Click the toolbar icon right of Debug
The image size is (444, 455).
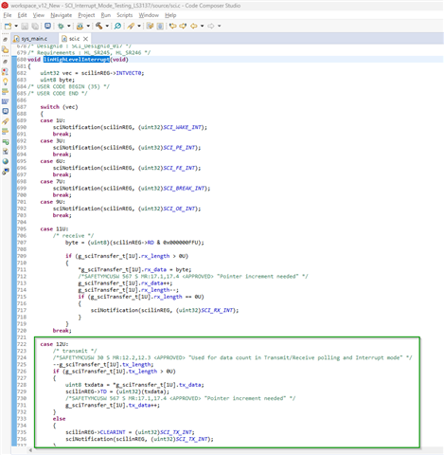80,26
